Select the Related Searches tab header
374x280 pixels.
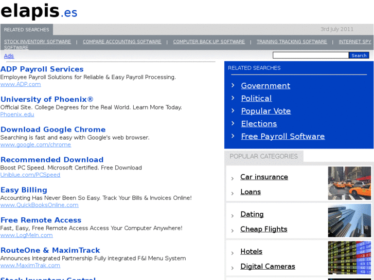[x=26, y=30]
